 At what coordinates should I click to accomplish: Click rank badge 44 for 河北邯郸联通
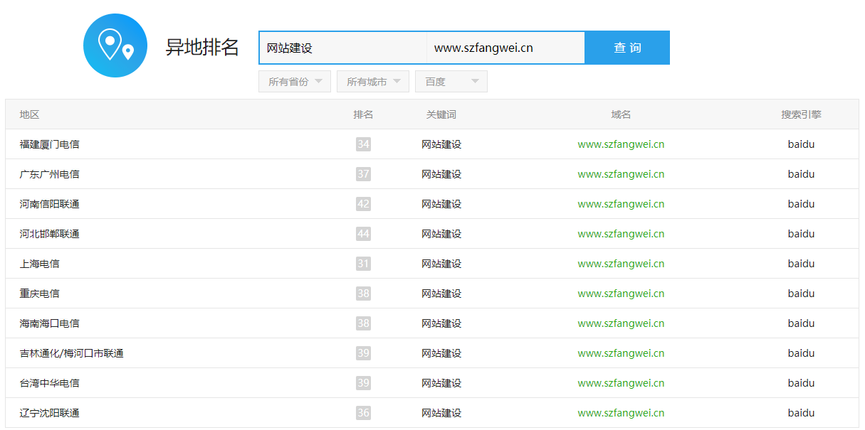click(x=363, y=234)
